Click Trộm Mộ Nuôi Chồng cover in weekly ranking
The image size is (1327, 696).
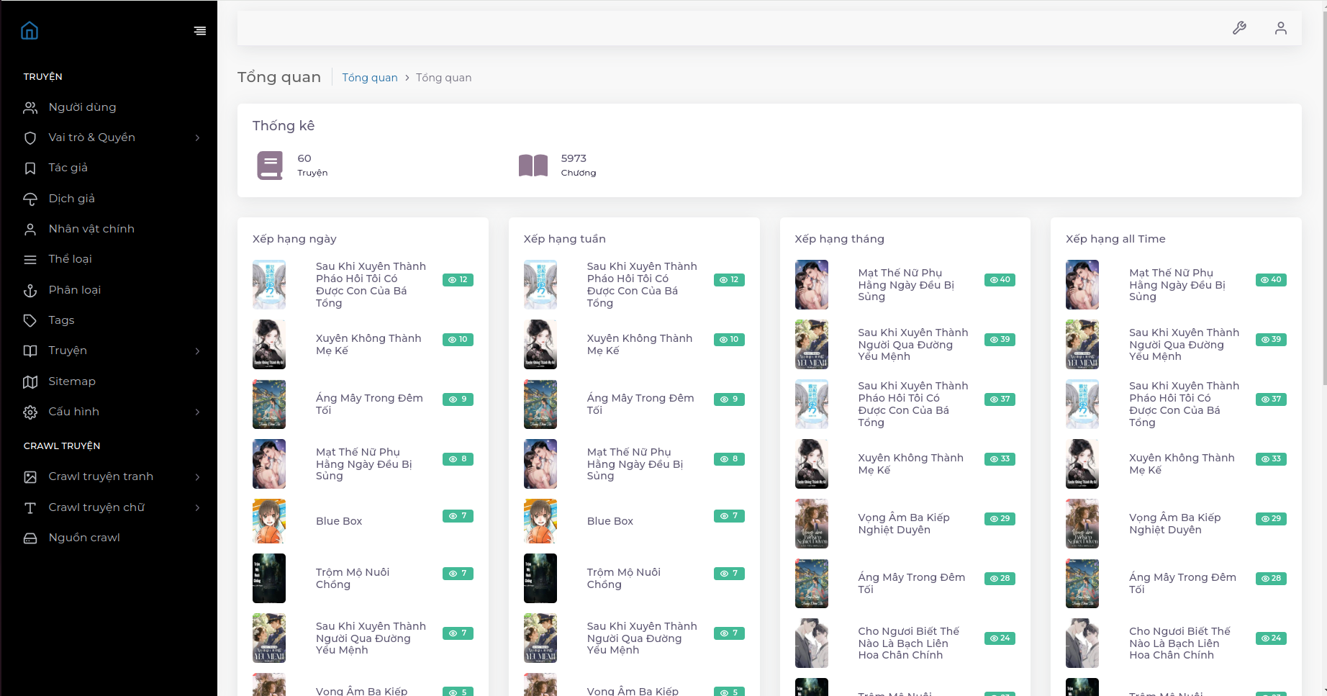click(540, 578)
